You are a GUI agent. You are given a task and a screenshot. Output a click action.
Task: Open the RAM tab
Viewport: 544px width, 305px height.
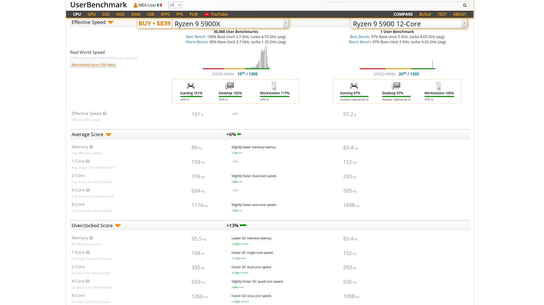tap(136, 14)
